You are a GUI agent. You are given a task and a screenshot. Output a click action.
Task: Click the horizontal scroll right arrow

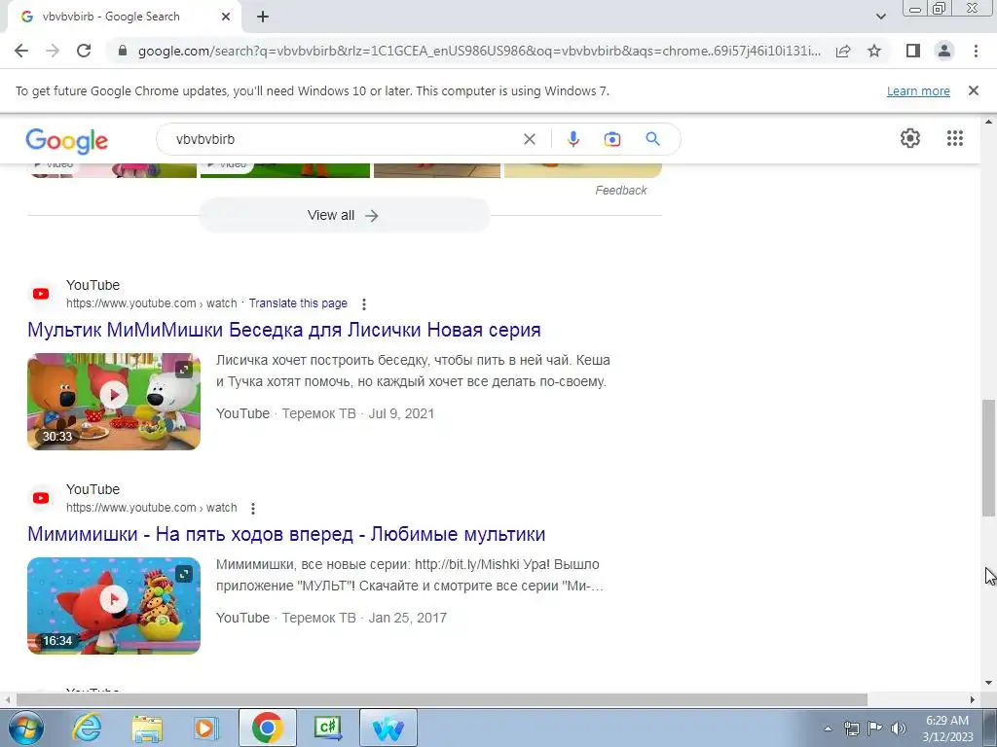(x=973, y=699)
